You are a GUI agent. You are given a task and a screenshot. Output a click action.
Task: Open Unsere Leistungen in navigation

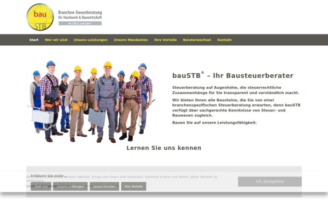[x=90, y=40]
